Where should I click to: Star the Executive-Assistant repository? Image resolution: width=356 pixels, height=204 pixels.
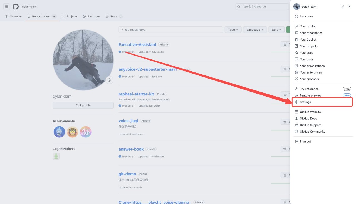click(285, 44)
